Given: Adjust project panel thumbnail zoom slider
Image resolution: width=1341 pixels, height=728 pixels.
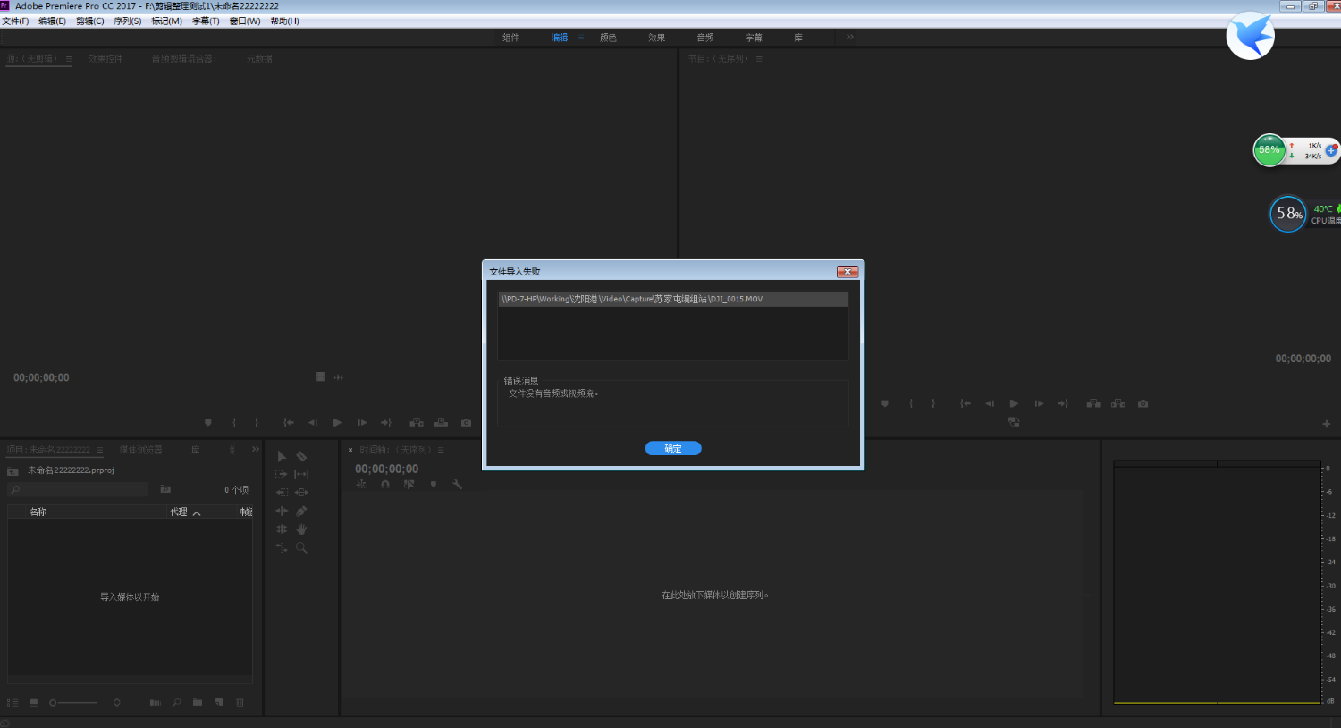Looking at the screenshot, I should pyautogui.click(x=73, y=702).
